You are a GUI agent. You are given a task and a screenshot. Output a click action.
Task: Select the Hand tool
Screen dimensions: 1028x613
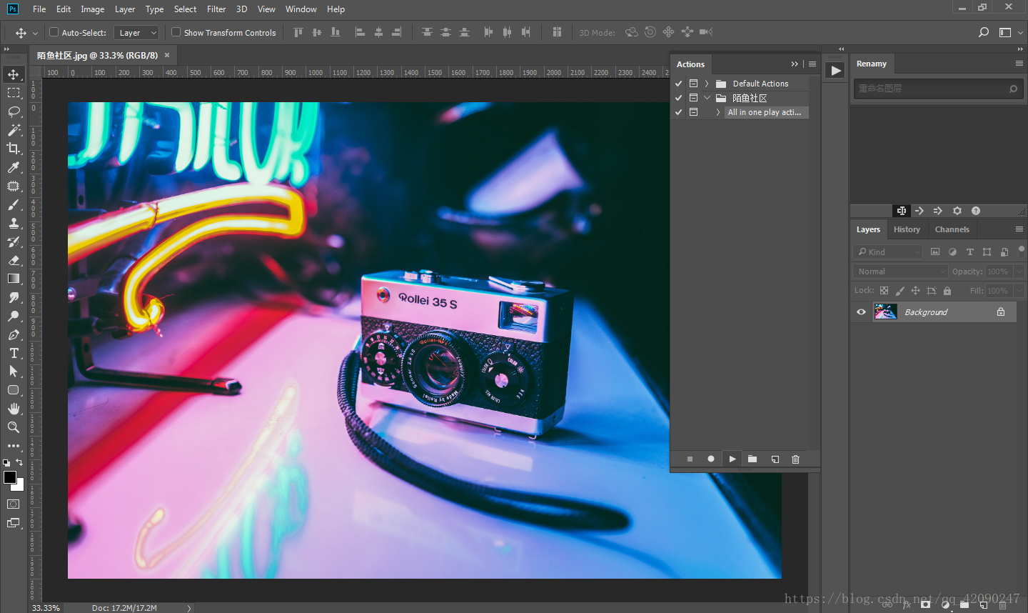(14, 409)
